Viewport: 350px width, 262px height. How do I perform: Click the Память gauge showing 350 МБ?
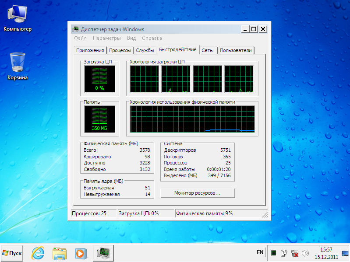99,119
